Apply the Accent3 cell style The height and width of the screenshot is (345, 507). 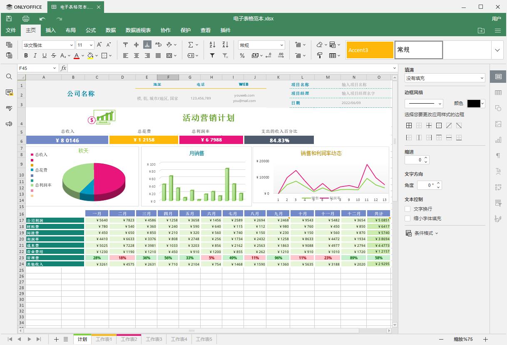[370, 50]
